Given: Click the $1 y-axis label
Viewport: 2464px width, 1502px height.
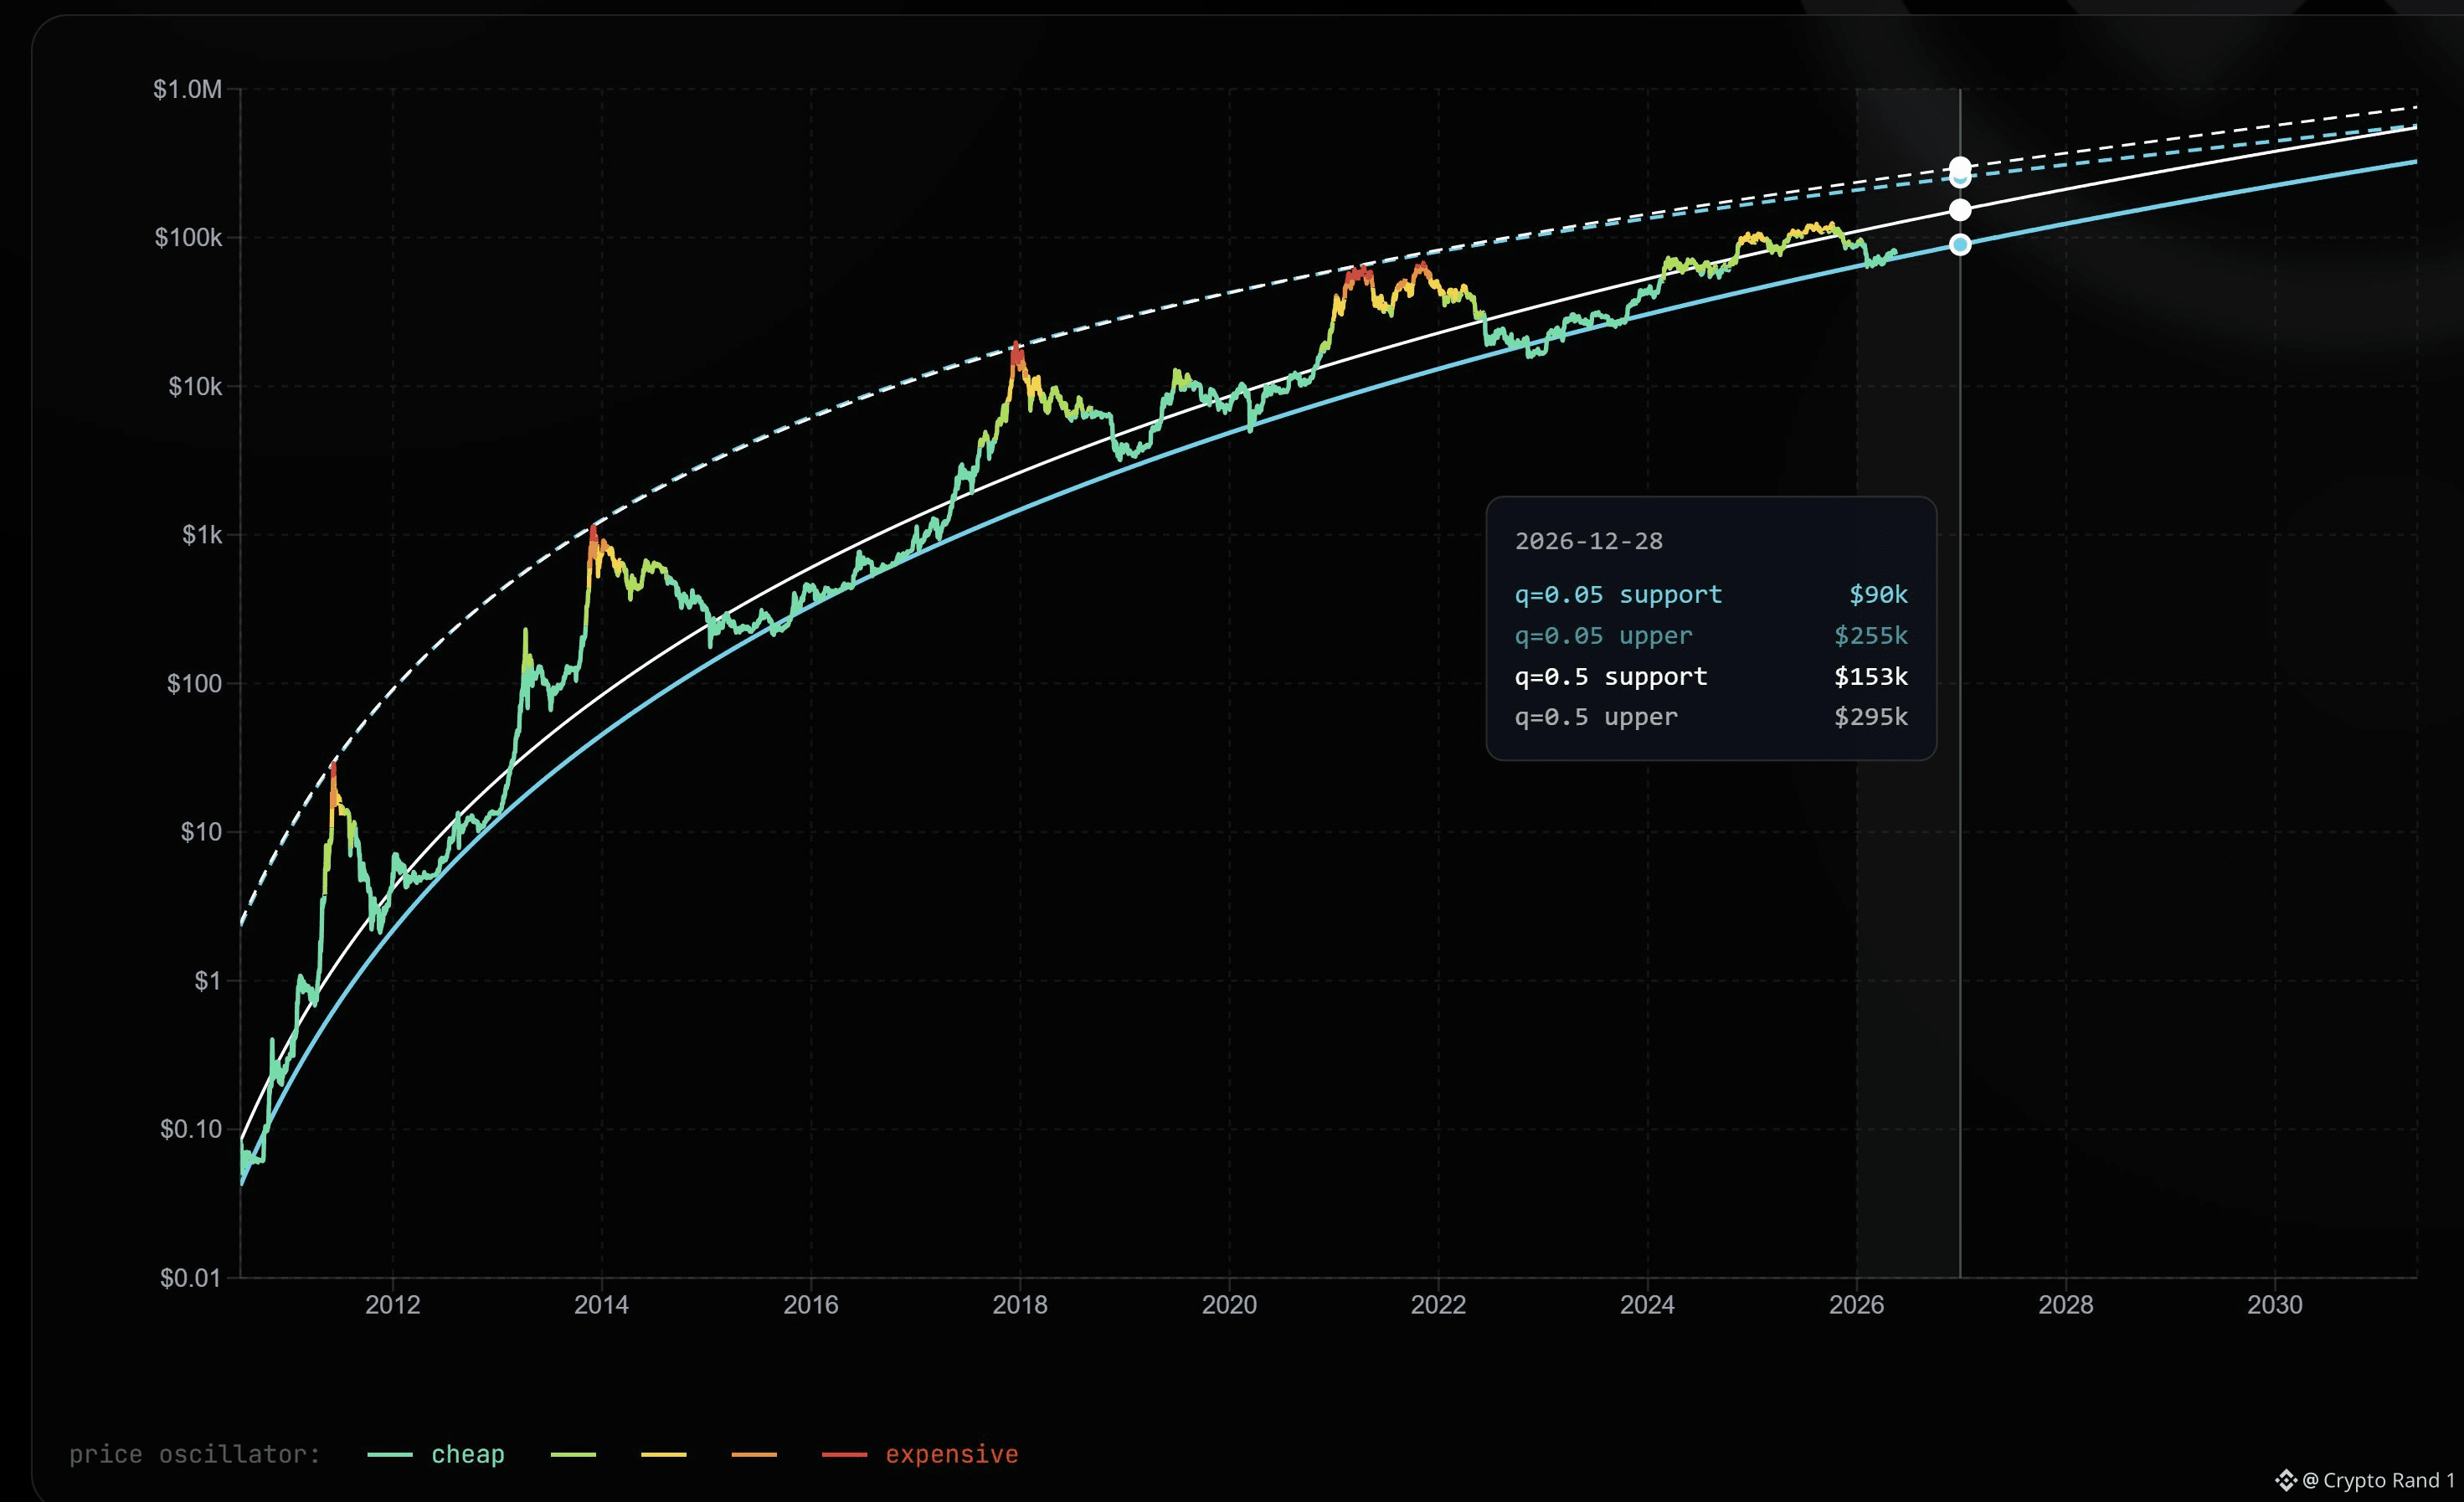Looking at the screenshot, I should [208, 980].
